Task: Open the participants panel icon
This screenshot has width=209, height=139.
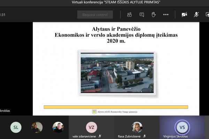Action: pos(129,15)
